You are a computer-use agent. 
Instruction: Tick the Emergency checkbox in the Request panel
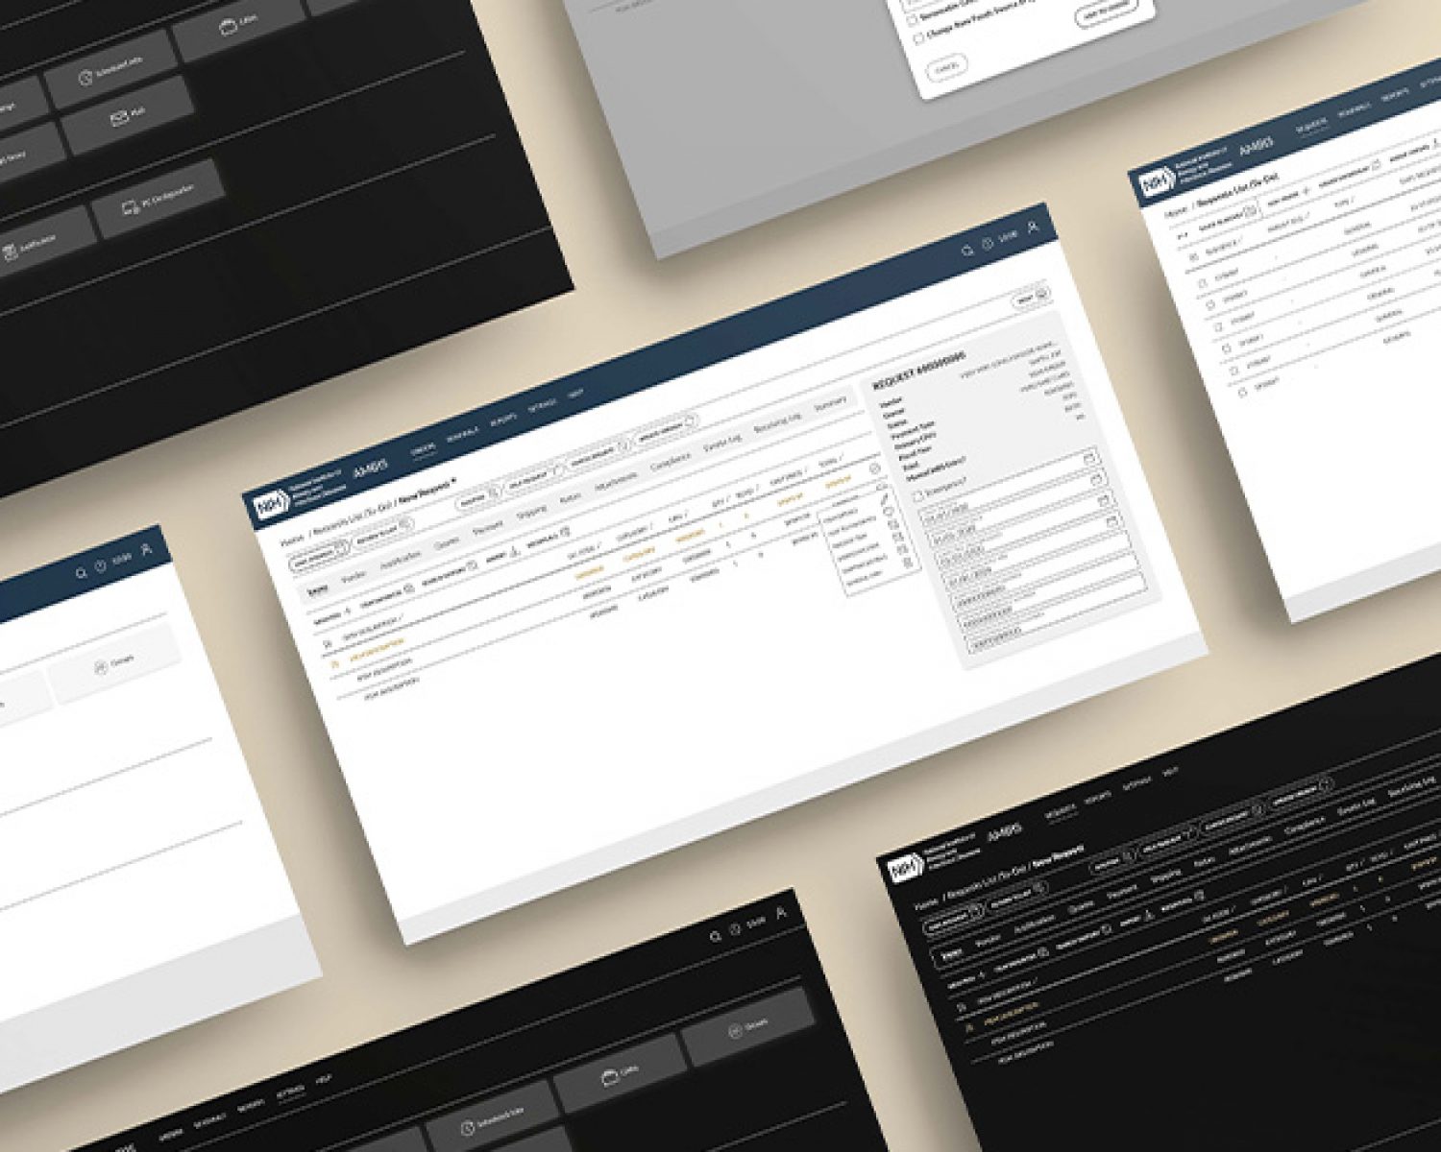point(919,495)
